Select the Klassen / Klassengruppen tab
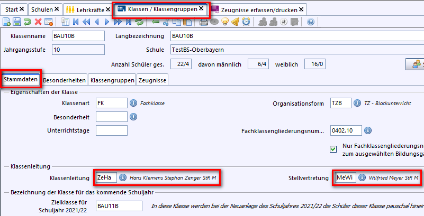Image resolution: width=424 pixels, height=216 pixels. point(163,9)
